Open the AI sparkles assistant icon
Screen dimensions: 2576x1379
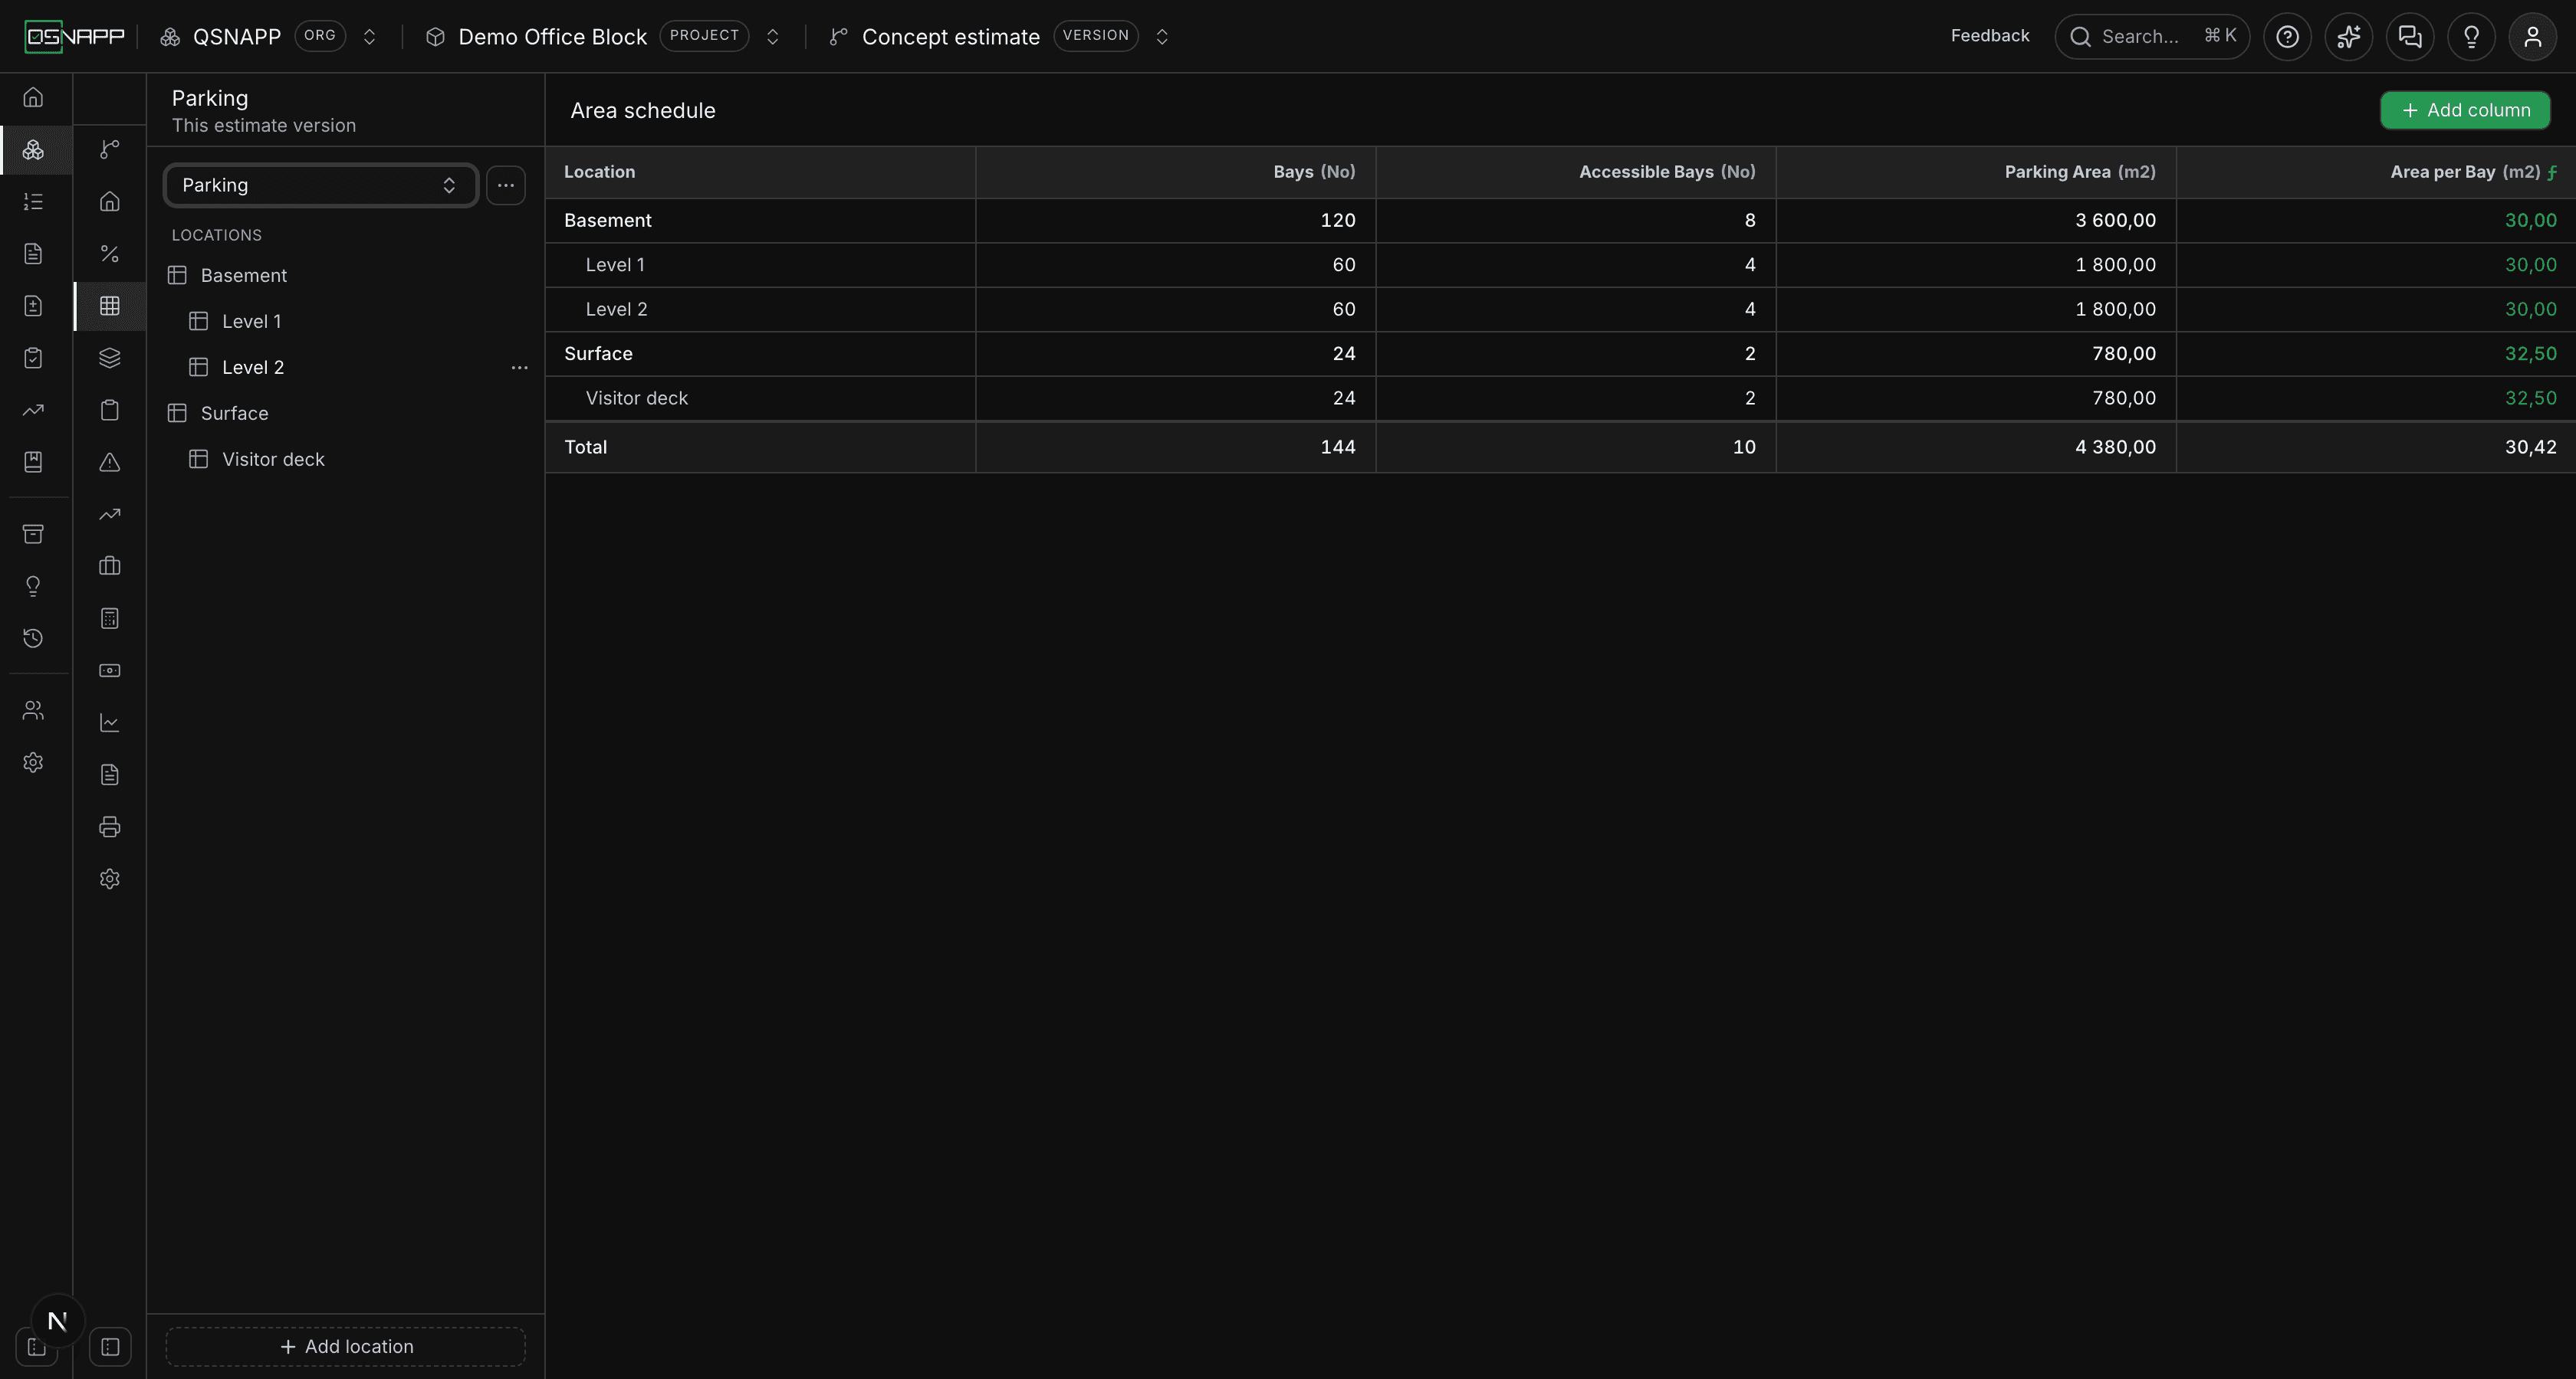click(2348, 37)
